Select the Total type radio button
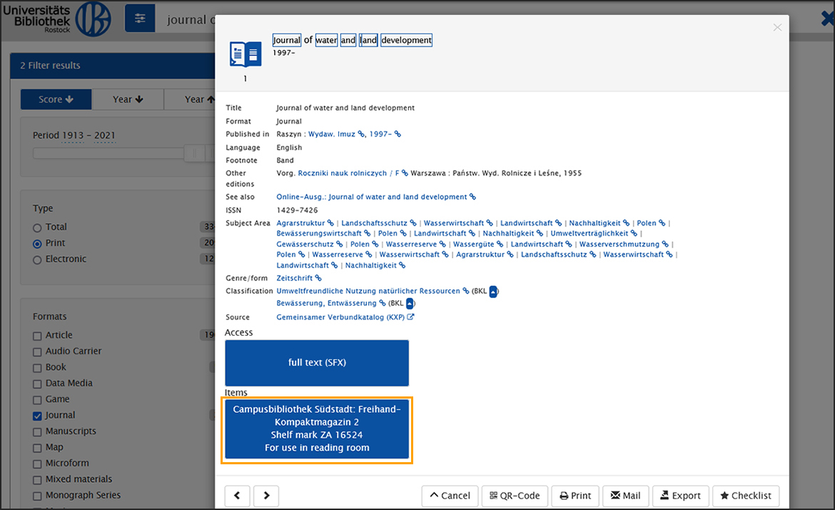This screenshot has height=510, width=835. click(36, 228)
